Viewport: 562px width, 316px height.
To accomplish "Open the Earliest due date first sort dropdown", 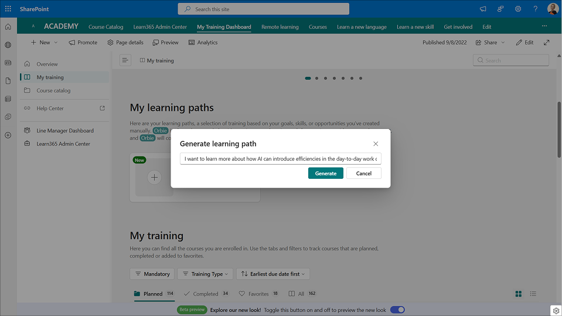I will tap(273, 274).
